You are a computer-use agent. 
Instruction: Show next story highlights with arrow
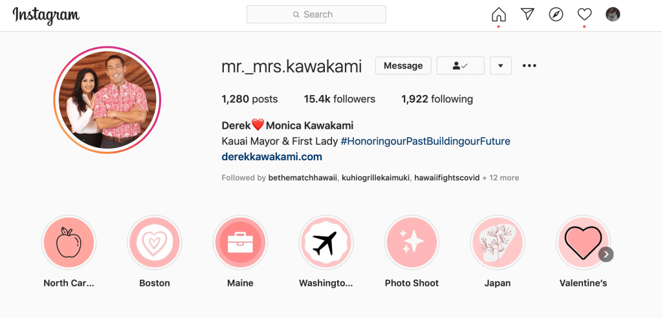[x=606, y=254]
